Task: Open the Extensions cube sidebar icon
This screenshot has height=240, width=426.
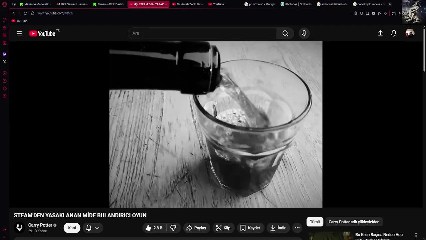Action: coord(4,88)
